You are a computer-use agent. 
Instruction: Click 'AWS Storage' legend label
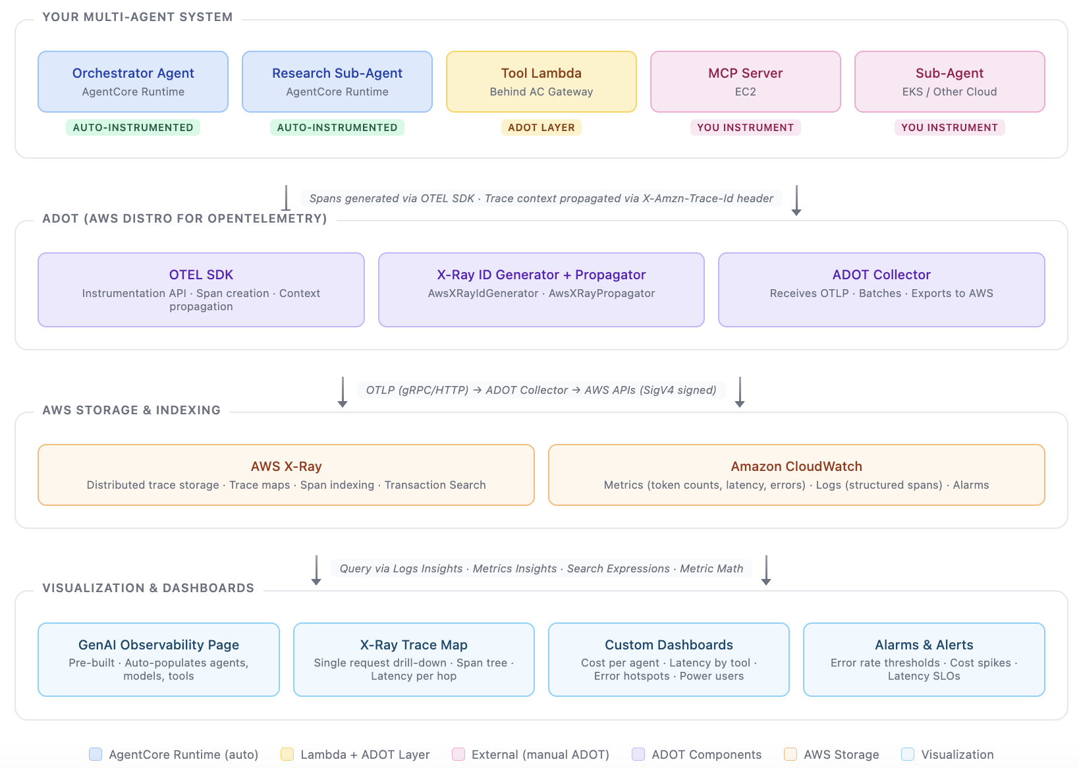tap(841, 755)
